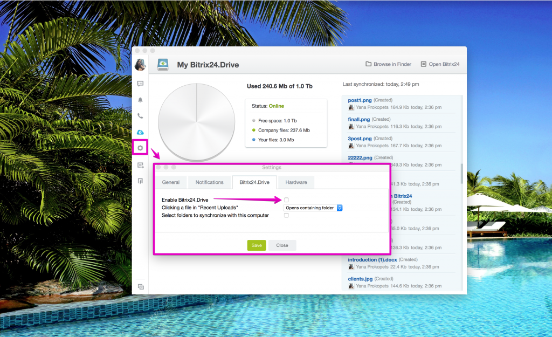The width and height of the screenshot is (552, 337).
Task: Tick the Enable Bitrix24.Drive checkbox
Action: point(286,200)
